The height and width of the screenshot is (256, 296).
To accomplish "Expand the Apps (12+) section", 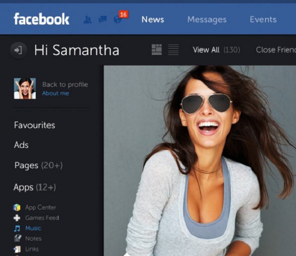I will click(x=35, y=187).
